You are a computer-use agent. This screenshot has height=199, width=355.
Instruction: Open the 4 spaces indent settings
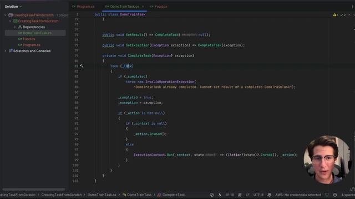point(348,195)
